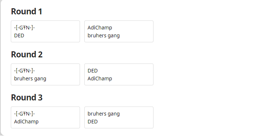Click the Round 3 heading

27,98
